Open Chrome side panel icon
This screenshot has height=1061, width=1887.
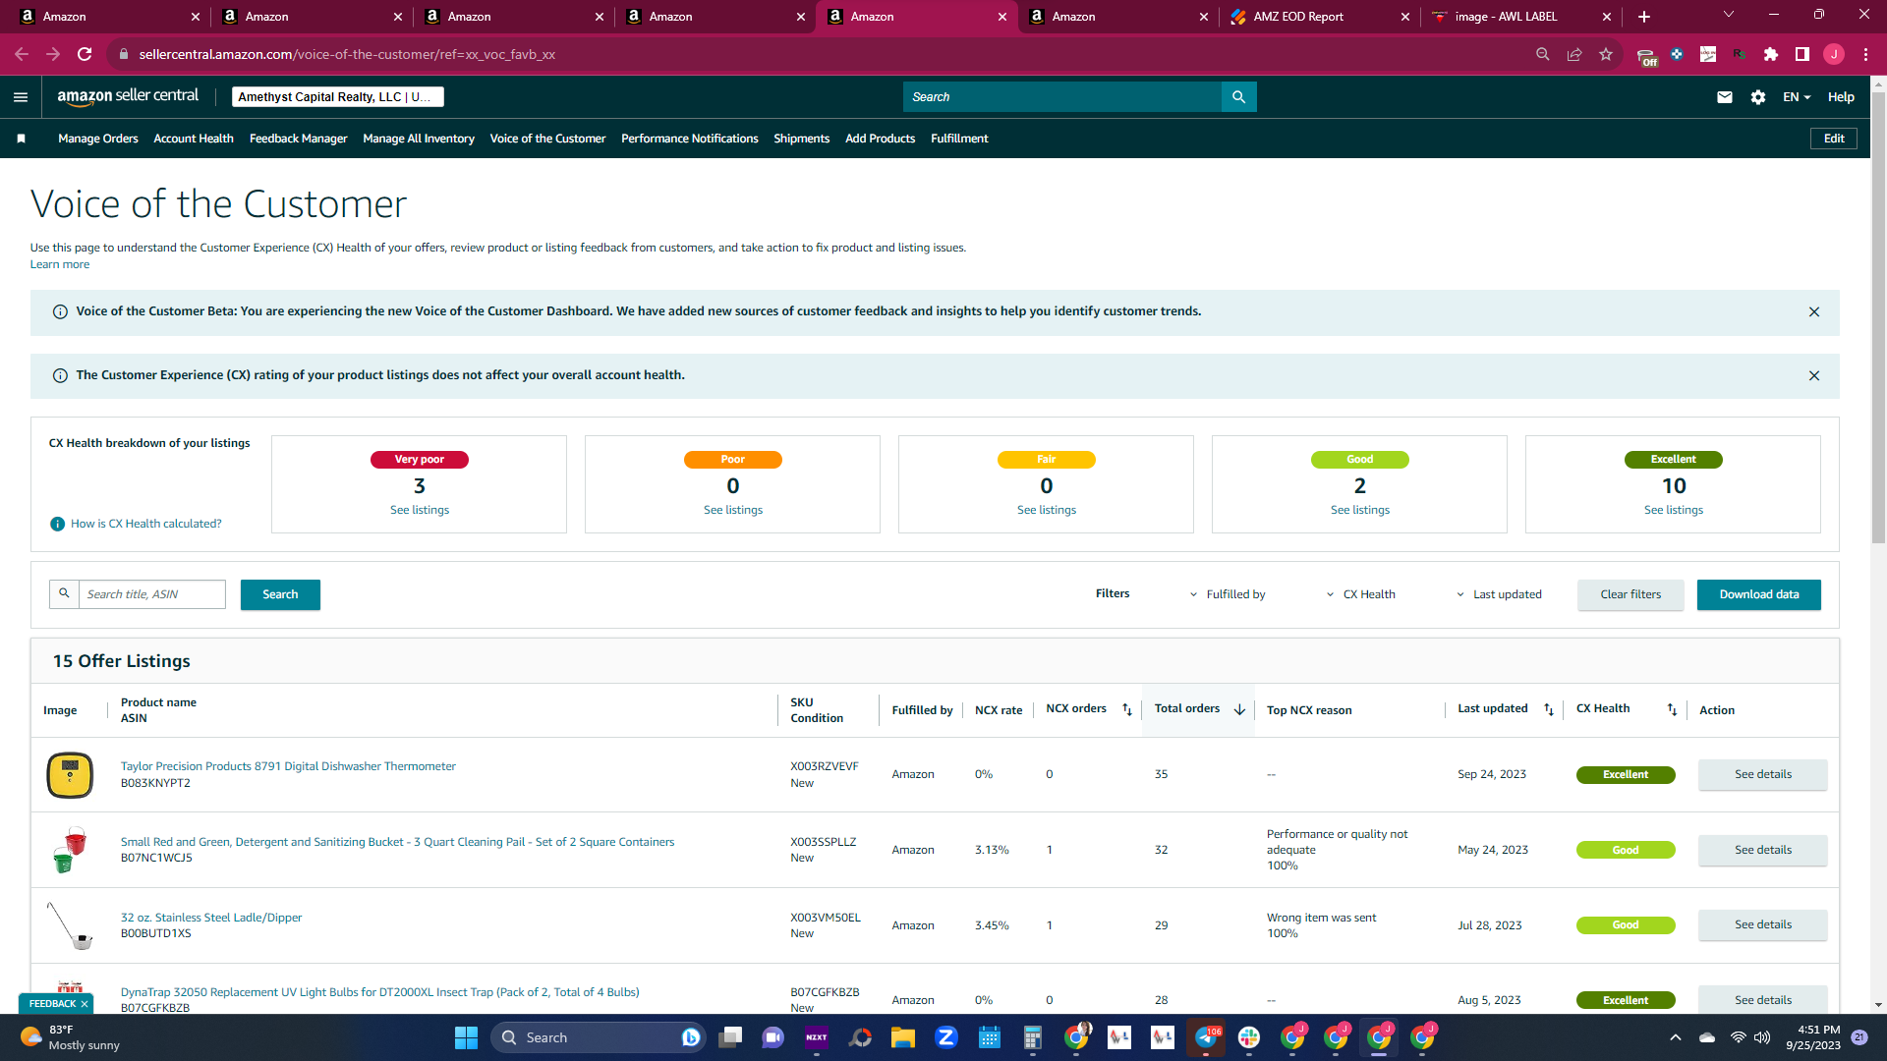pos(1802,55)
